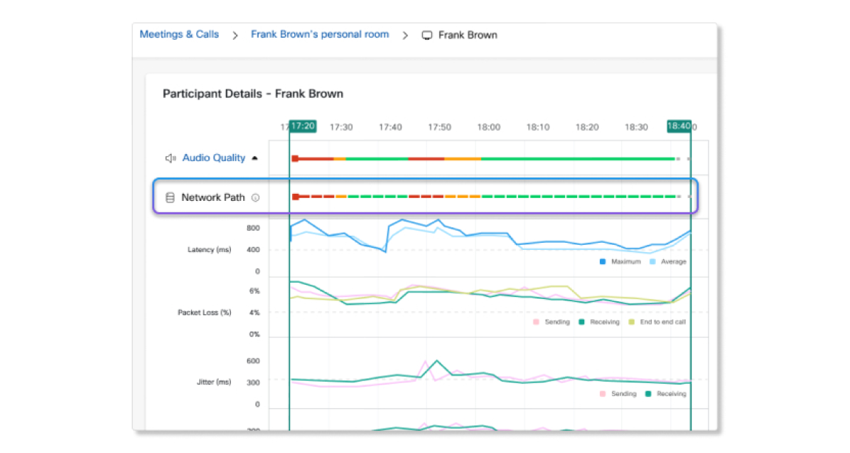This screenshot has width=850, height=453.
Task: Toggle the End to end call legend series
Action: [x=657, y=322]
